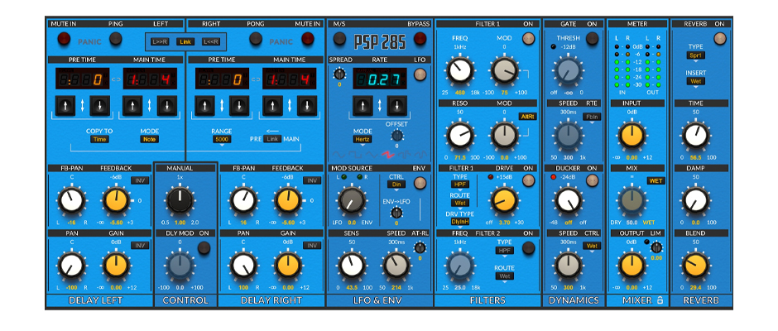Select the square LFO waveform icon
This screenshot has height=331, width=778.
tap(356, 154)
